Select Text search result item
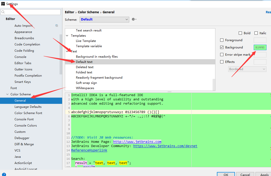This screenshot has height=176, width=271. click(x=89, y=30)
